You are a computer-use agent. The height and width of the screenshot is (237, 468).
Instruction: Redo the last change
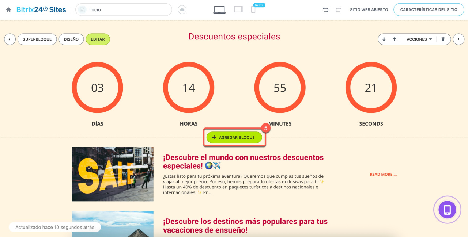[339, 9]
